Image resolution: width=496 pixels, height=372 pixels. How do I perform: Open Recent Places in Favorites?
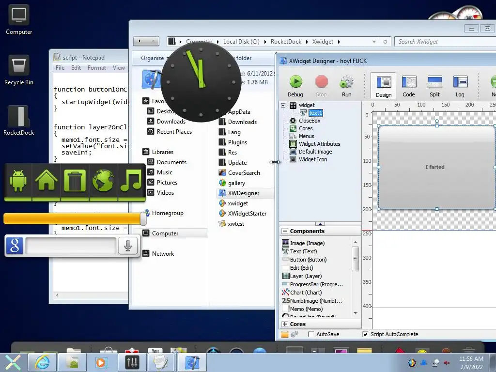tap(174, 132)
